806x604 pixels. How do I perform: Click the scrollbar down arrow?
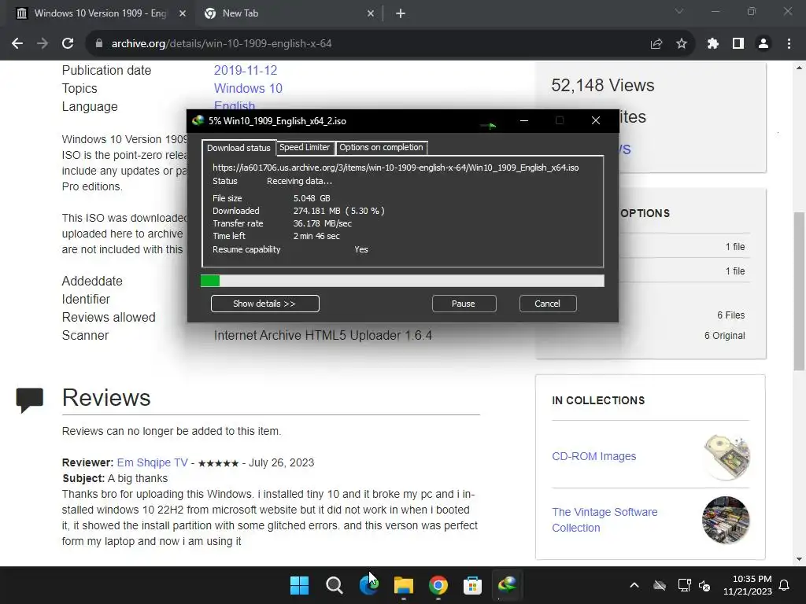coord(799,559)
